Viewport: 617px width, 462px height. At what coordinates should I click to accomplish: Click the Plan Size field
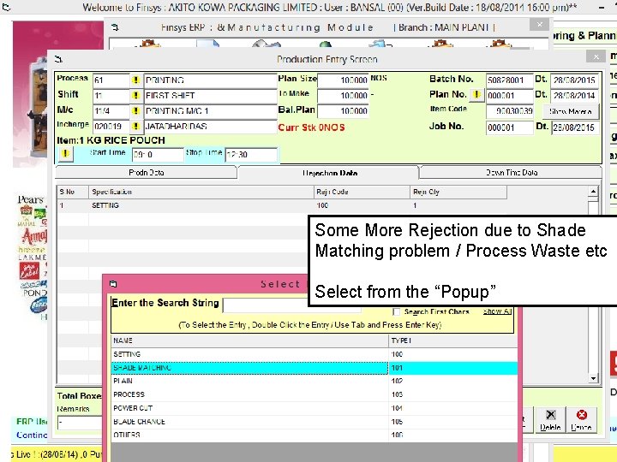pos(343,80)
